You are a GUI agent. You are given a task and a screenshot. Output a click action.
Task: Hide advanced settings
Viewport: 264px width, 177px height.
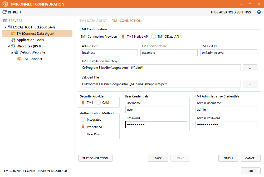(231, 12)
